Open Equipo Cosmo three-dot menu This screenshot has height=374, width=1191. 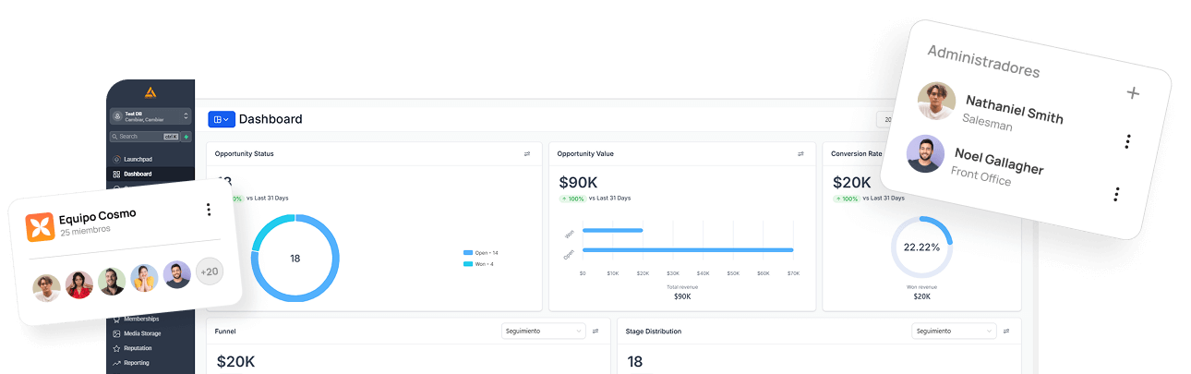[x=209, y=210]
